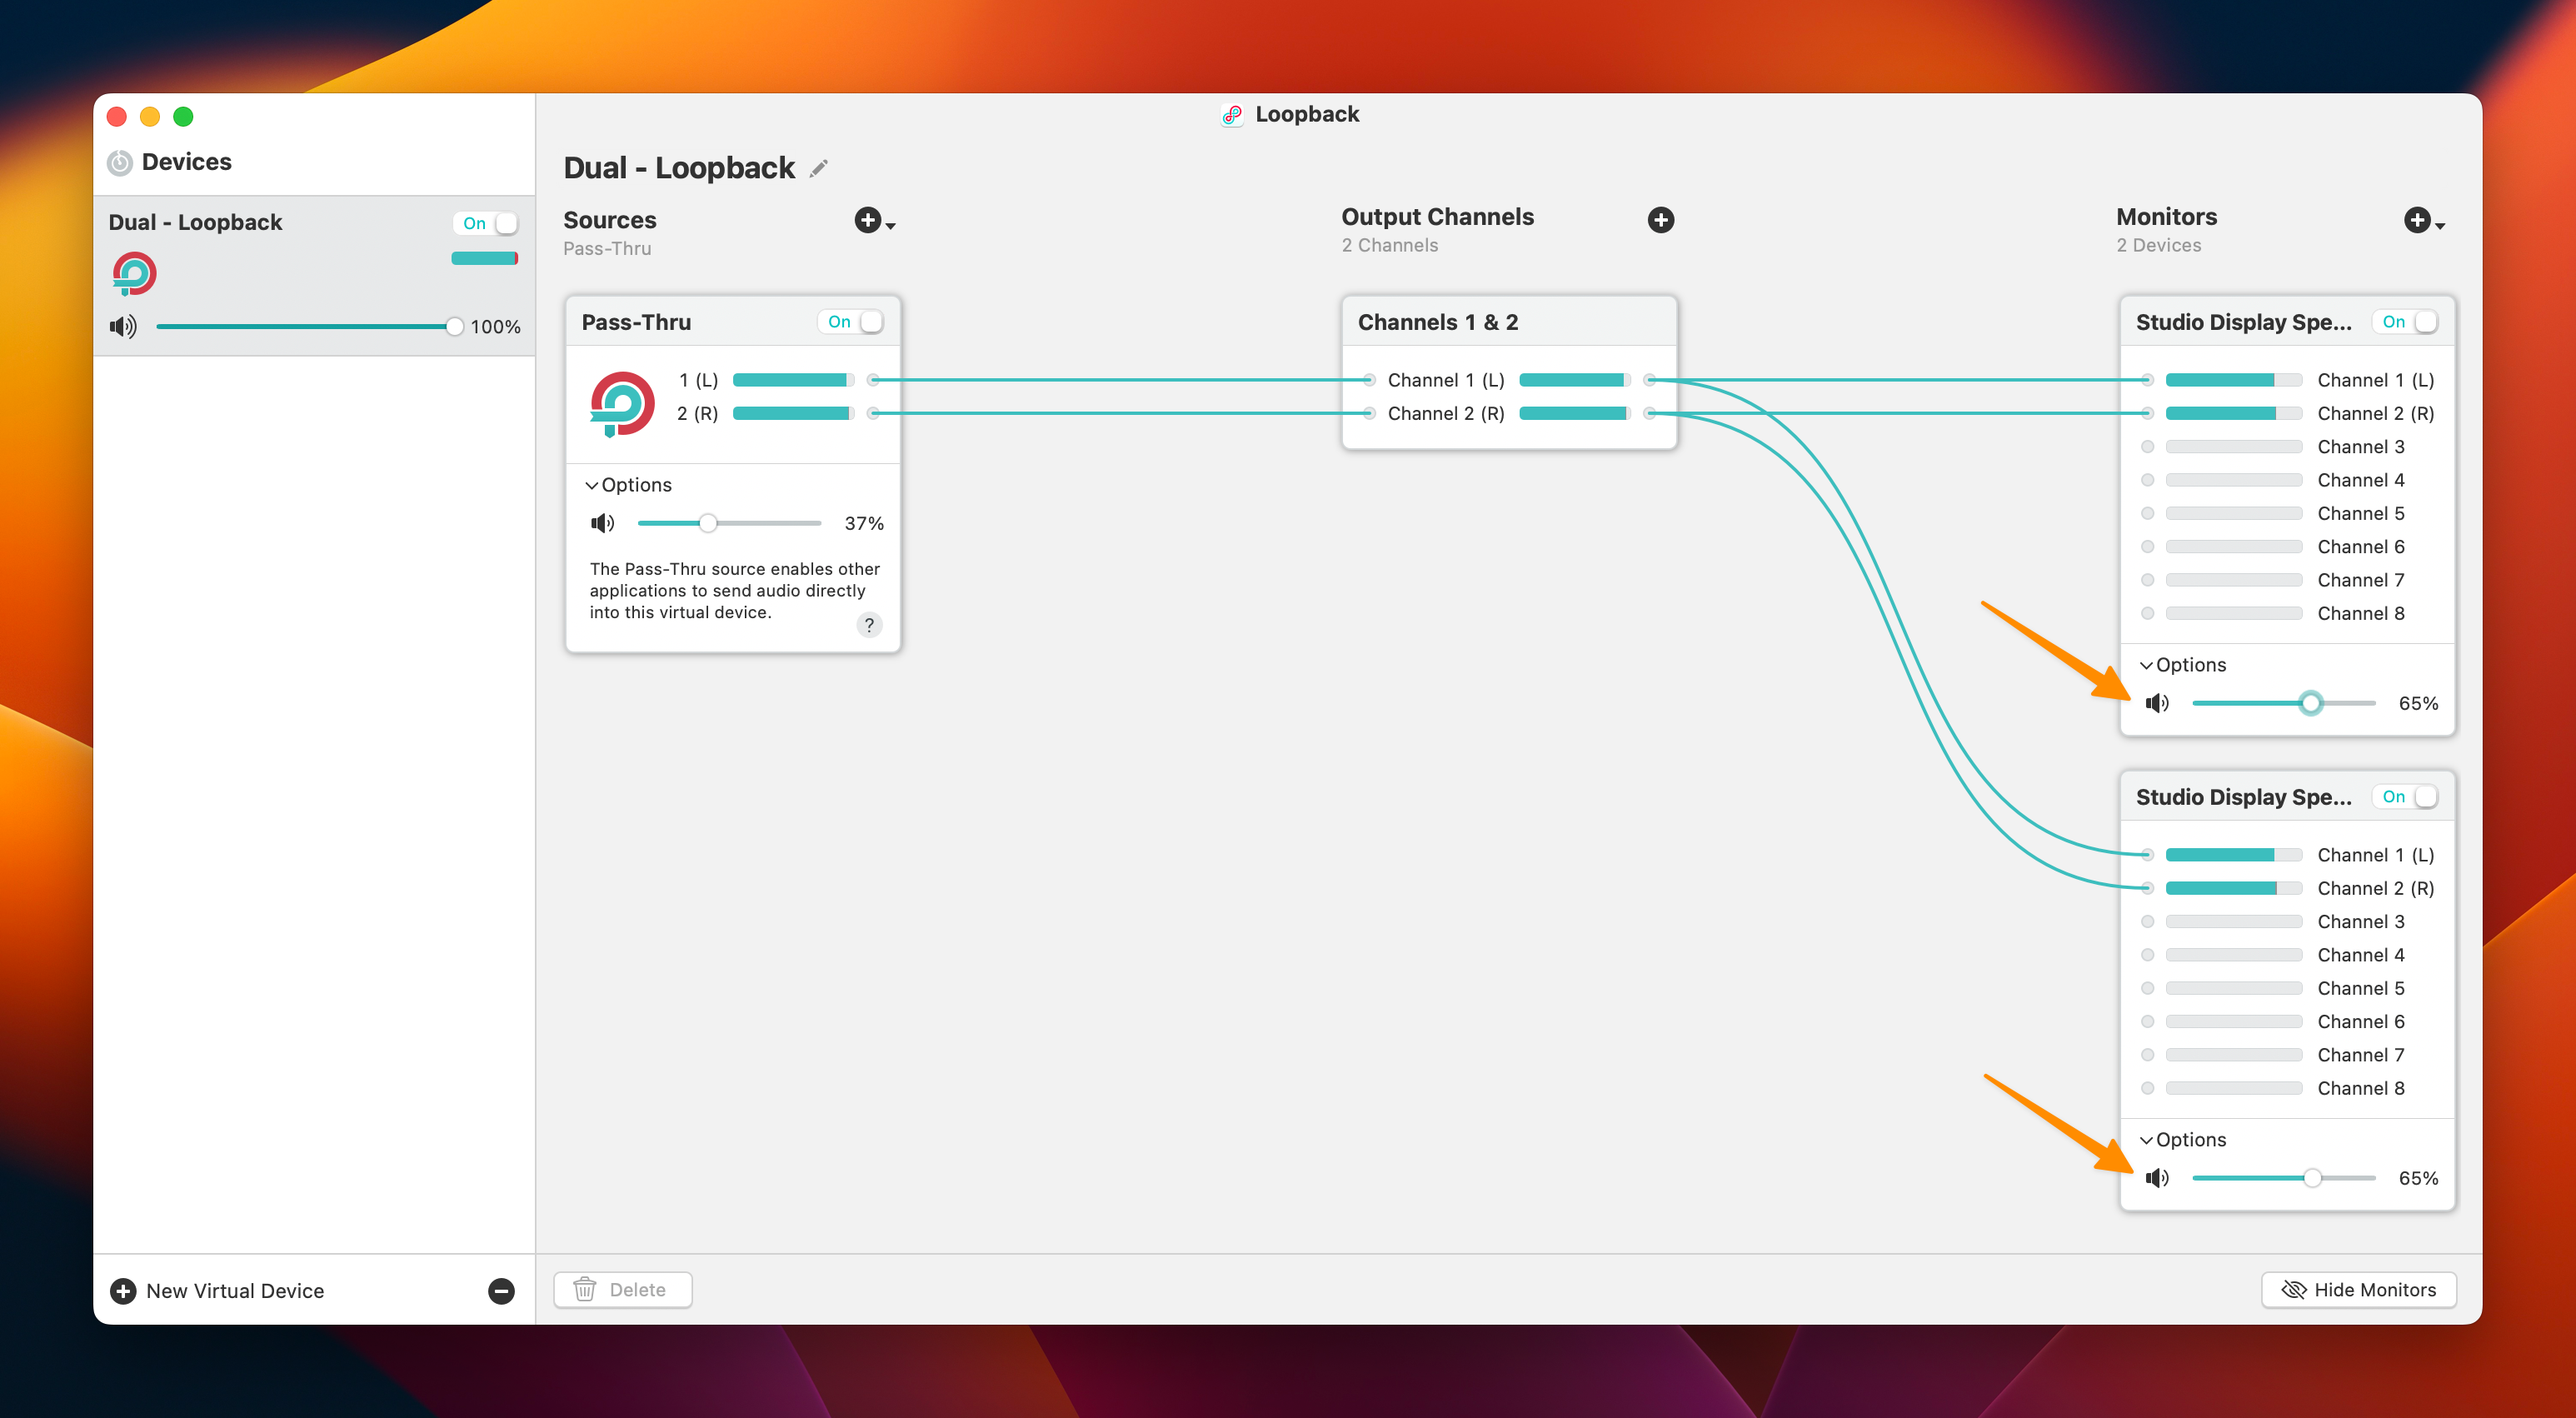Click first Studio Display Spe... monitor title
Screen dimensions: 2576x1418
(2243, 322)
